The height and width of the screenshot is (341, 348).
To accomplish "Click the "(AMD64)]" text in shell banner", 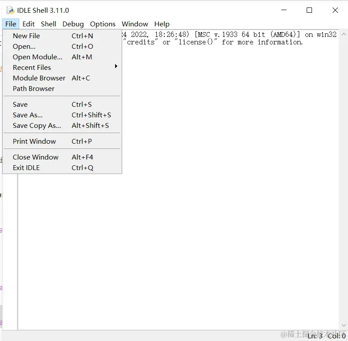I will pyautogui.click(x=285, y=35).
